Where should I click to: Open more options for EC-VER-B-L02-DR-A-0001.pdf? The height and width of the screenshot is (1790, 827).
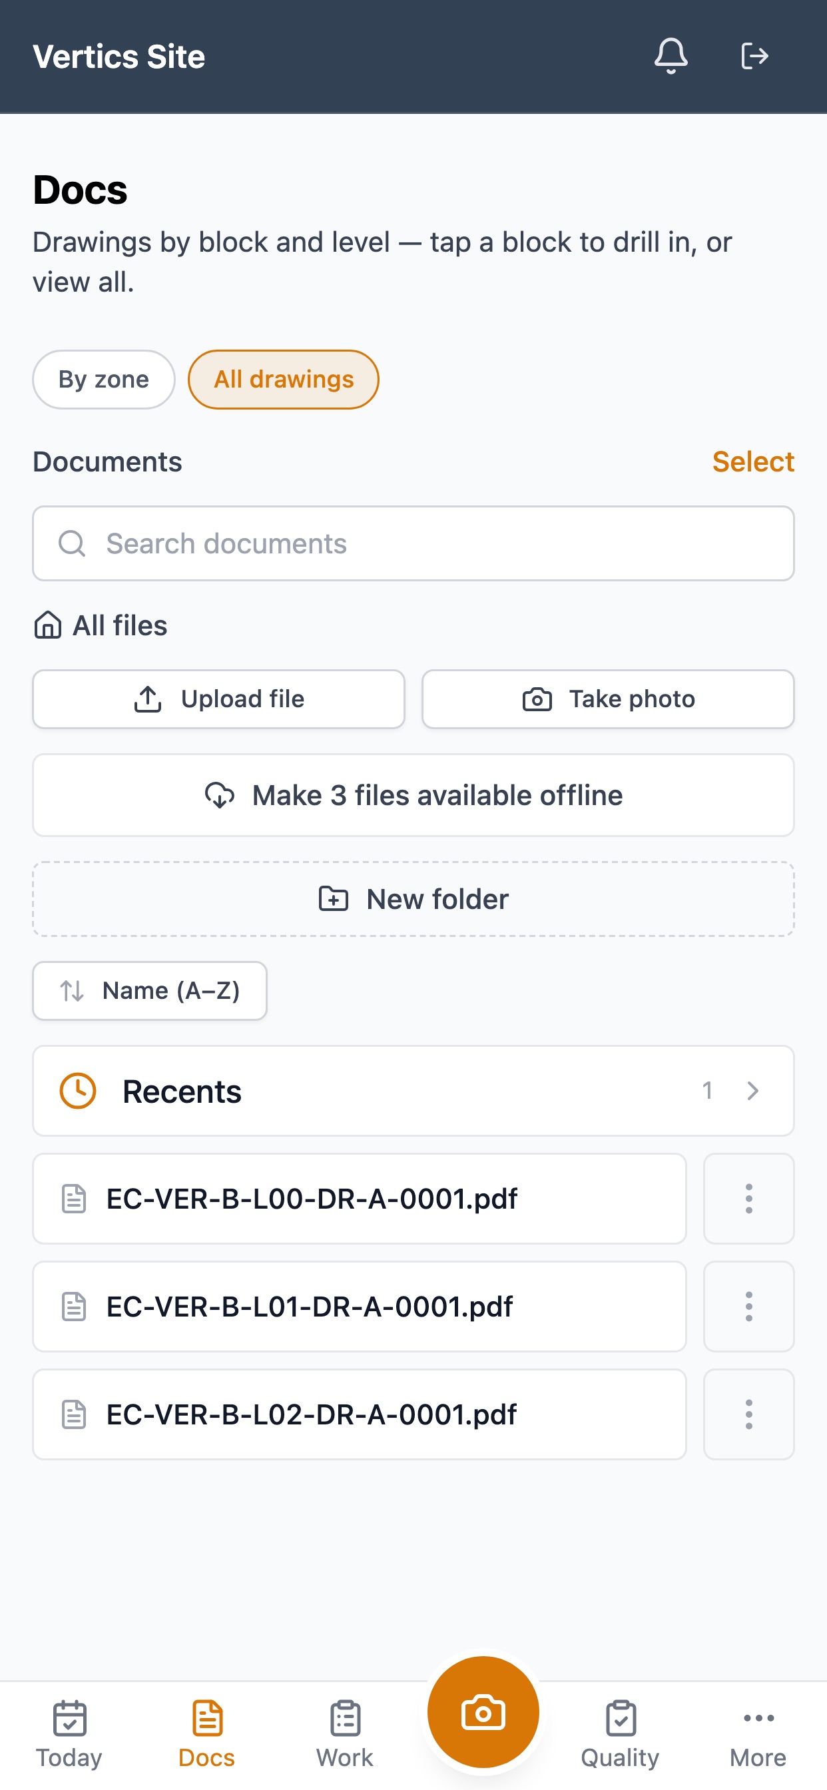tap(748, 1414)
